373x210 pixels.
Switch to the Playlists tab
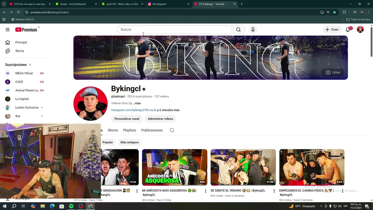tap(129, 130)
